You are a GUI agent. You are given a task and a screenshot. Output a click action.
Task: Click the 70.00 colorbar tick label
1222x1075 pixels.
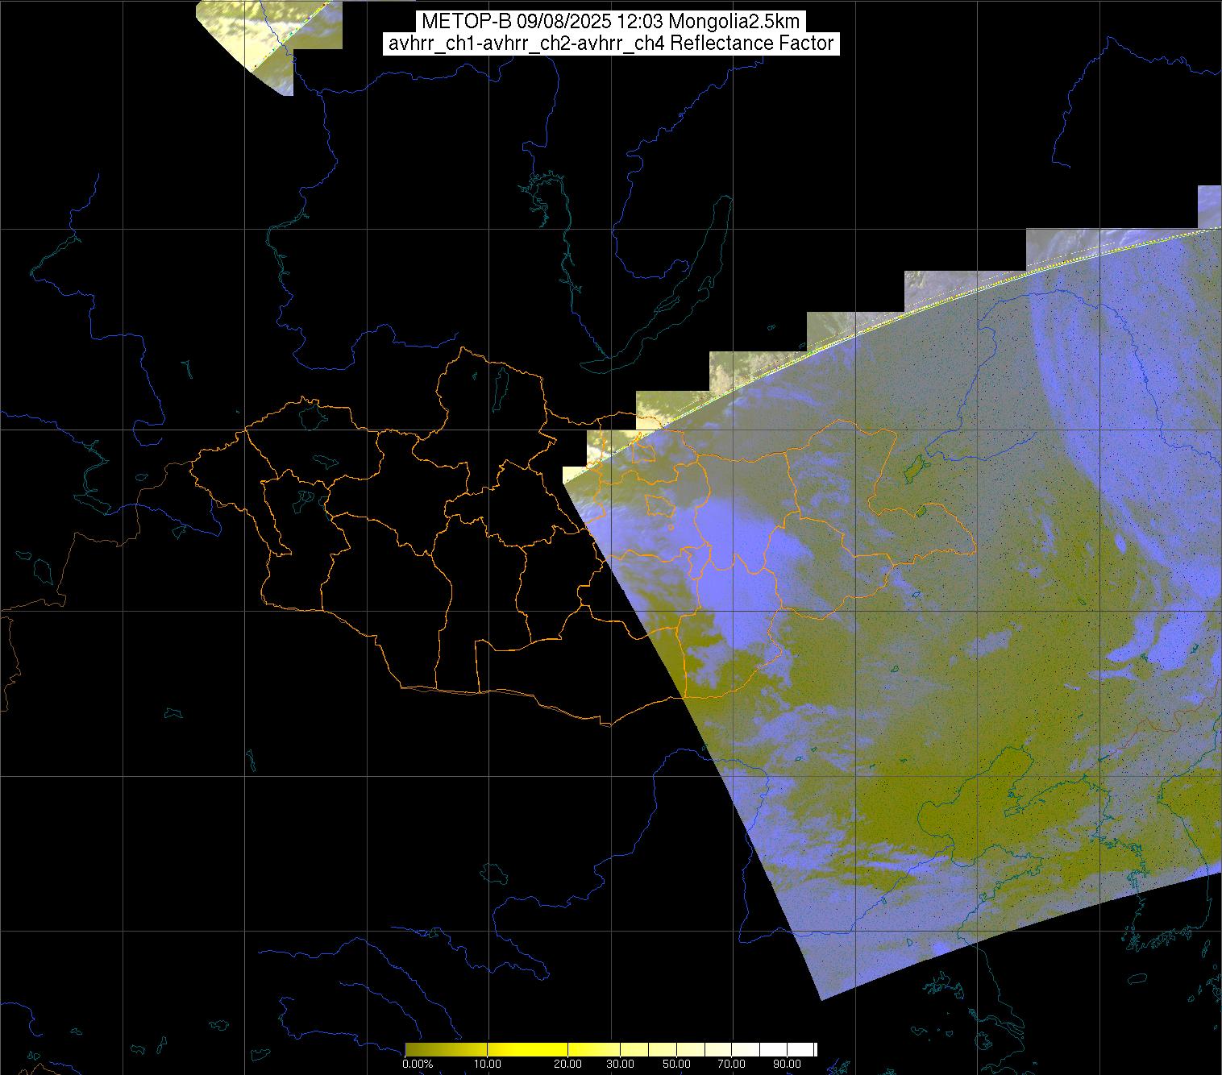tap(731, 1065)
